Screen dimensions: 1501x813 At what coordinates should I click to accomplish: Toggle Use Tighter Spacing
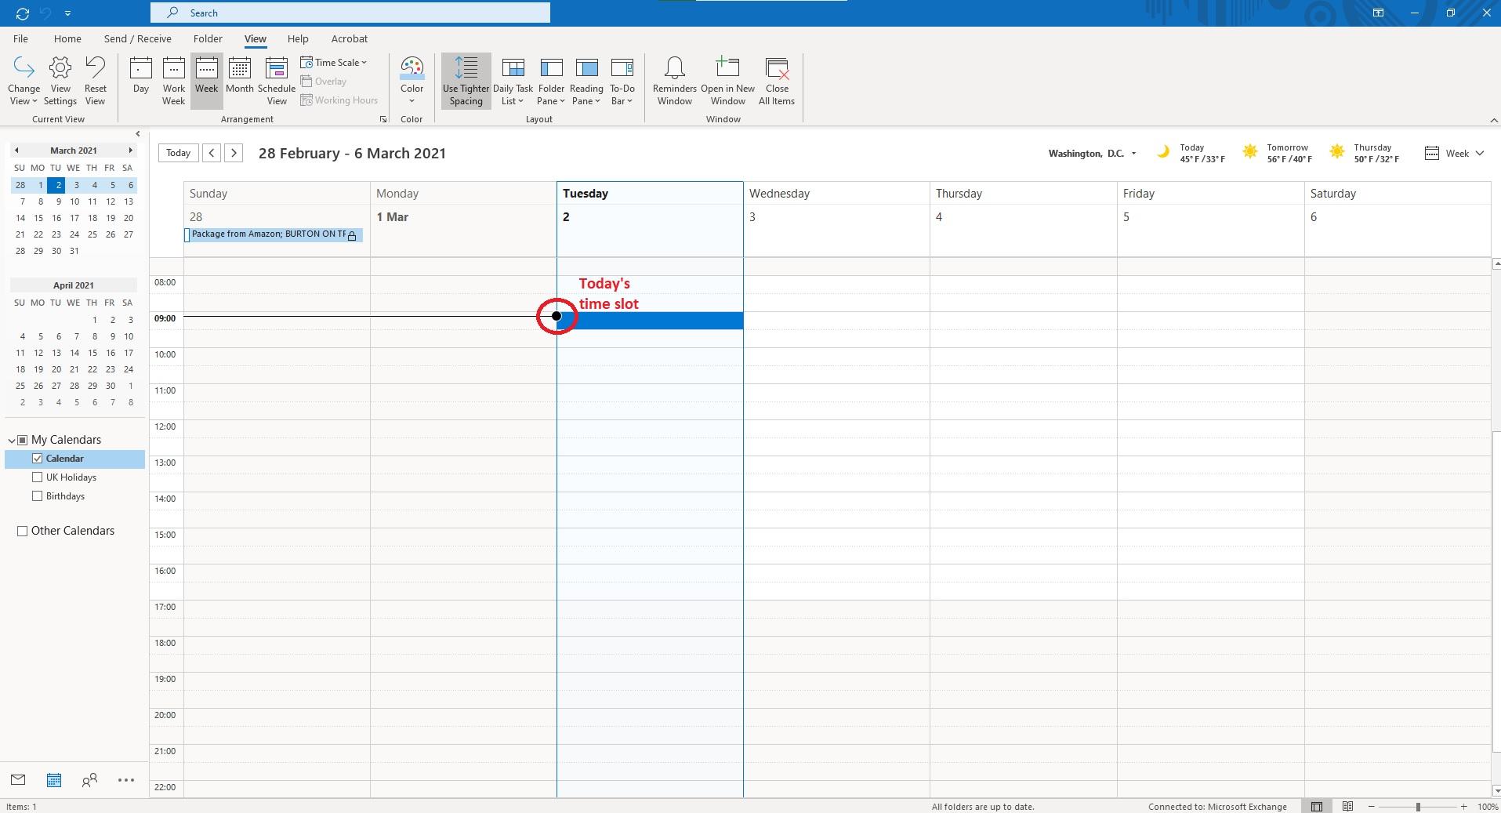[x=466, y=81]
